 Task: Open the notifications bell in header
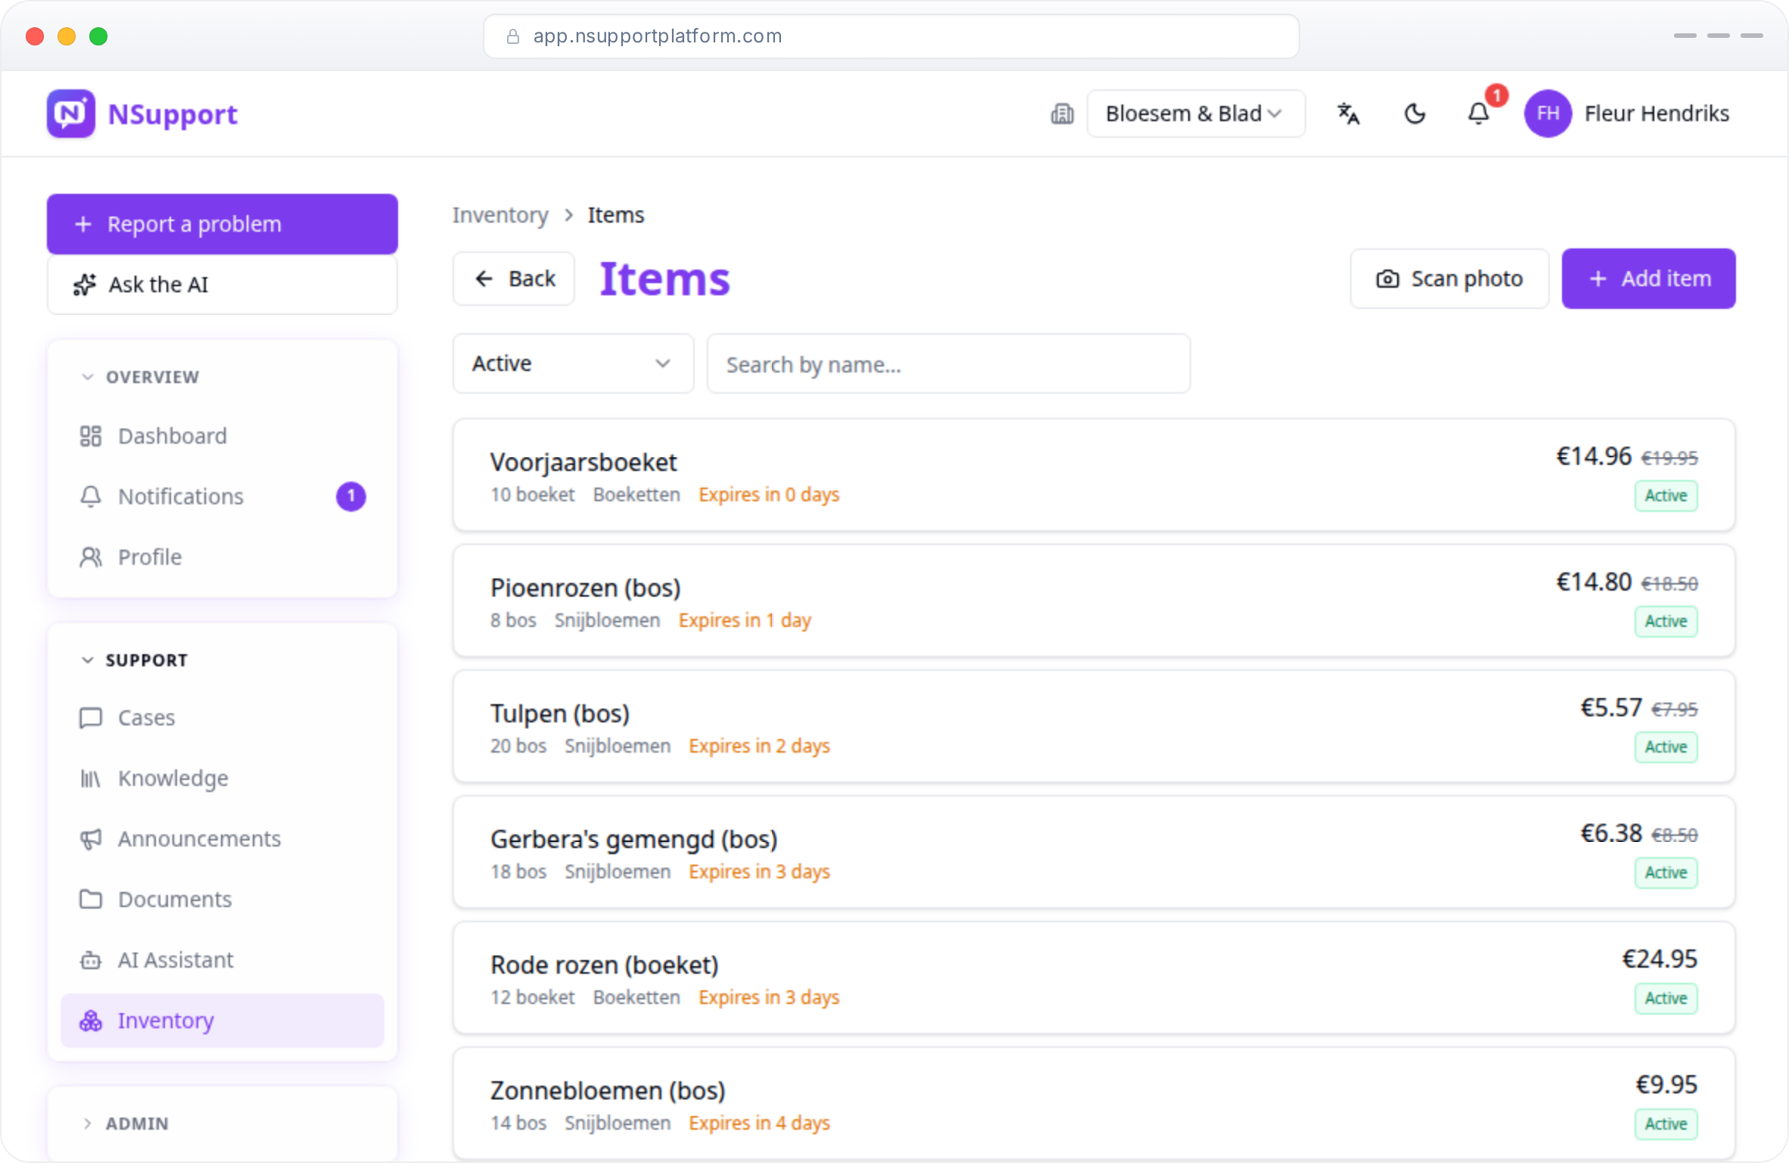[x=1479, y=114]
